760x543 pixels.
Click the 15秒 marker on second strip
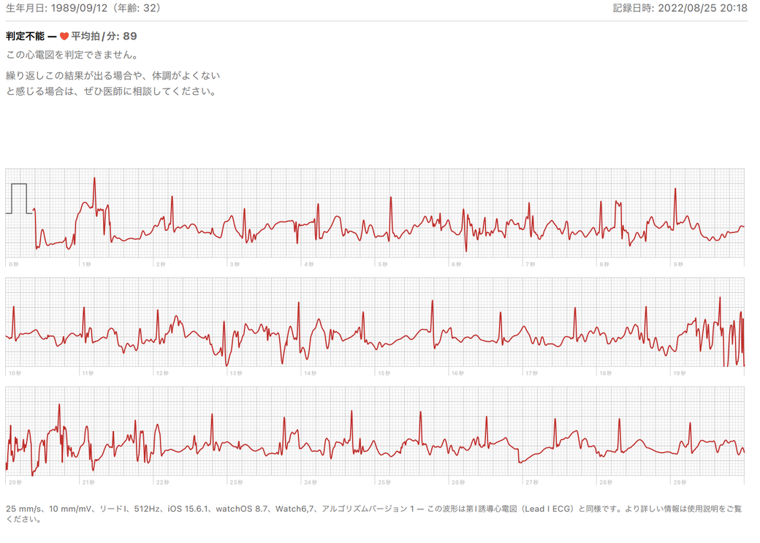[x=384, y=373]
